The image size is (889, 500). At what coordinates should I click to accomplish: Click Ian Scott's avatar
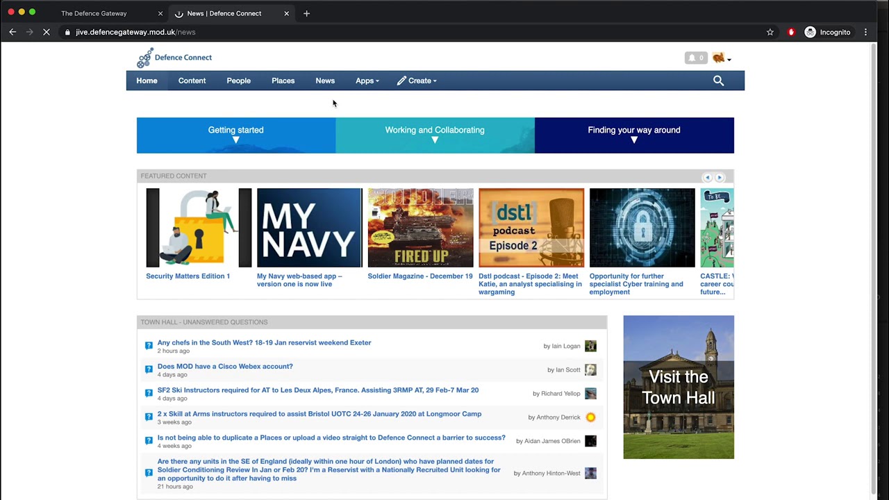tap(590, 369)
